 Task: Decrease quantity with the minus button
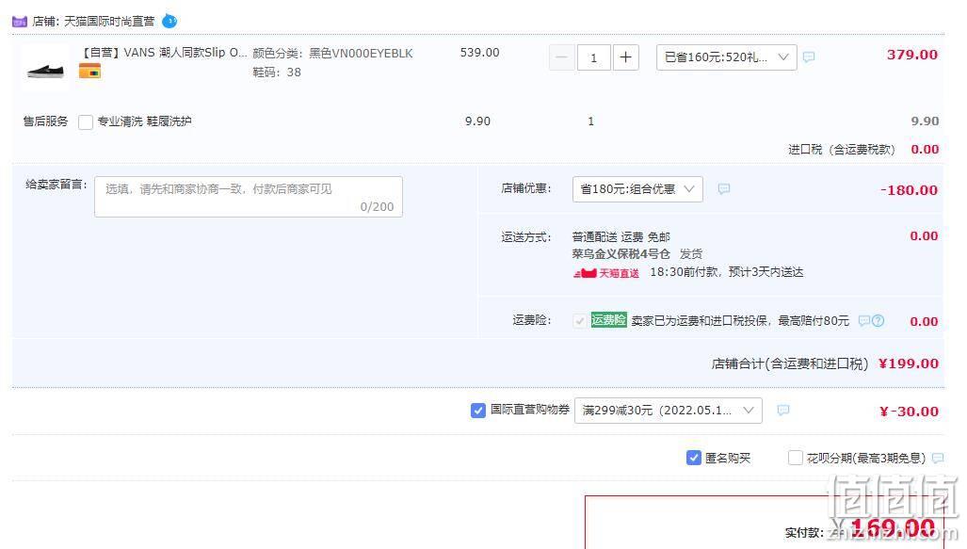(x=562, y=57)
